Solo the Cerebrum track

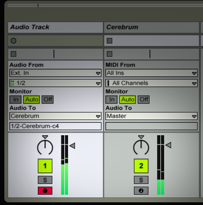(141, 180)
